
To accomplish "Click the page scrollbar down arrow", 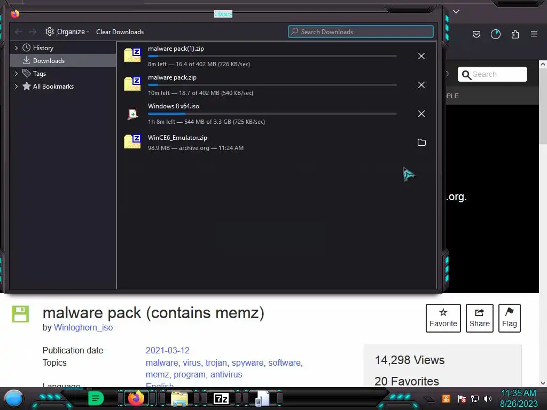I will 543,383.
